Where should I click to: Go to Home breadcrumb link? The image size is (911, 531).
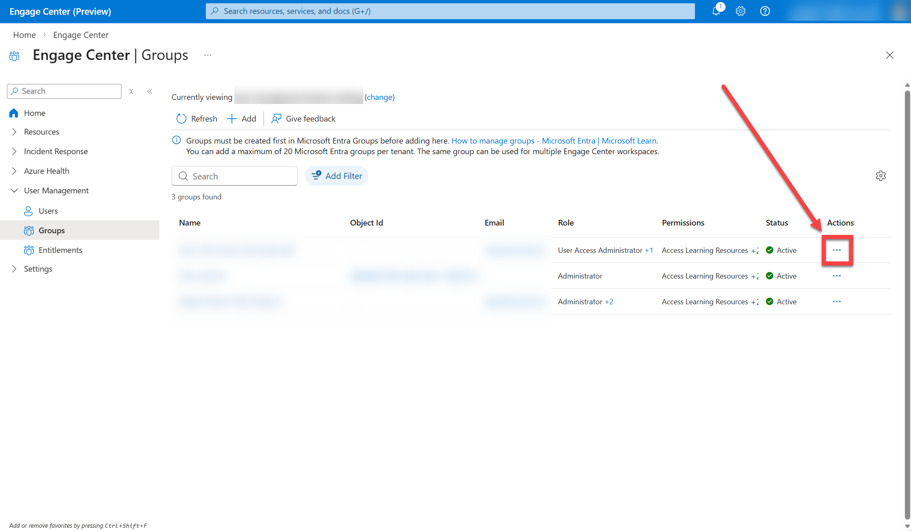(24, 35)
